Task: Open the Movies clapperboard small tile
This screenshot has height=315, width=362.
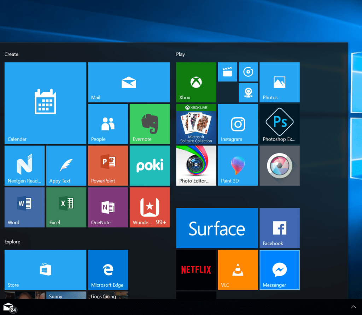Action: click(227, 72)
